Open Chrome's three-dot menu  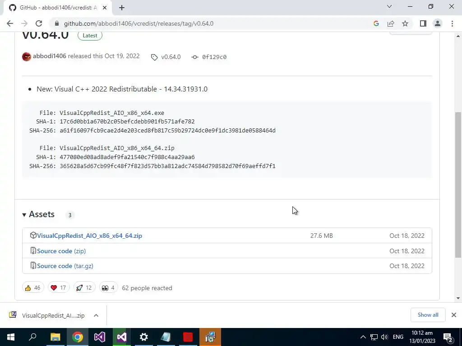[x=452, y=23]
